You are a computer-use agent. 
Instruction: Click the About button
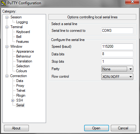pyautogui.click(x=16, y=128)
